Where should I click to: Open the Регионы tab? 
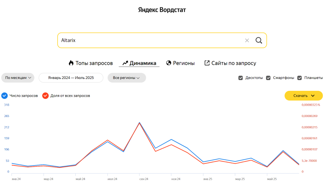point(184,63)
